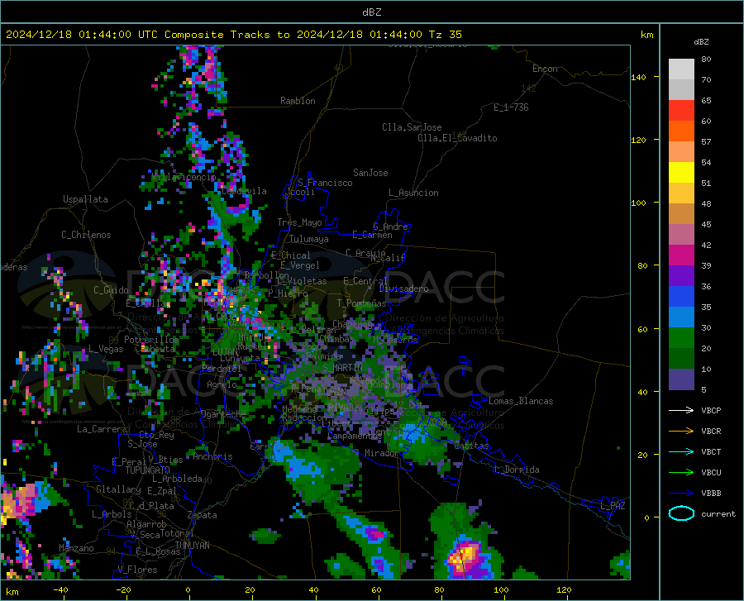
Task: Click the Lomas_Blancas label
Action: [x=521, y=401]
